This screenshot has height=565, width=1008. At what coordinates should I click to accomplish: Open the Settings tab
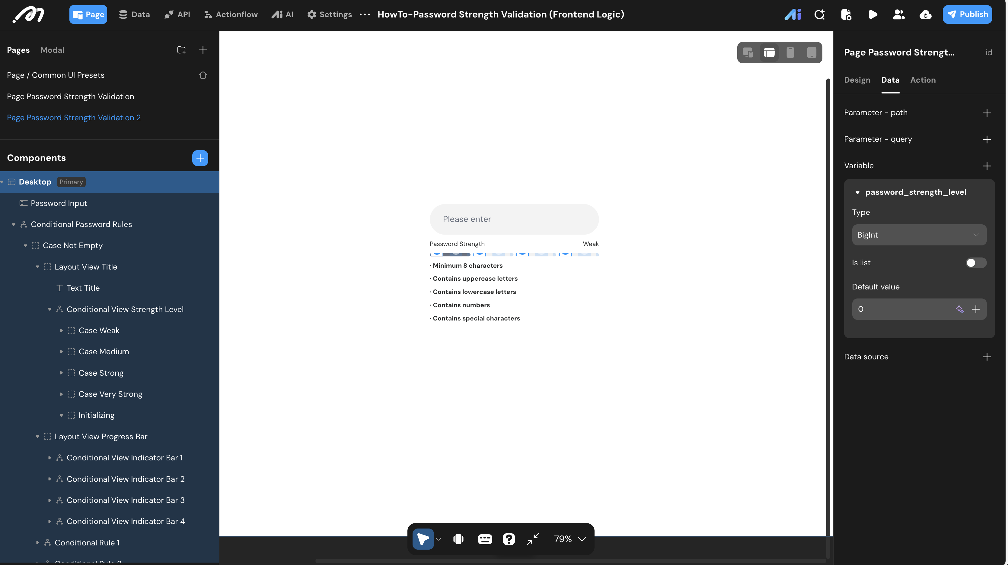pos(330,14)
